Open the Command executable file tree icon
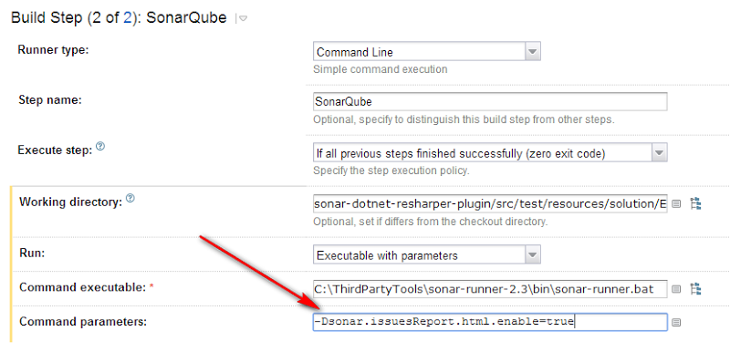Image resolution: width=730 pixels, height=352 pixels. tap(695, 289)
